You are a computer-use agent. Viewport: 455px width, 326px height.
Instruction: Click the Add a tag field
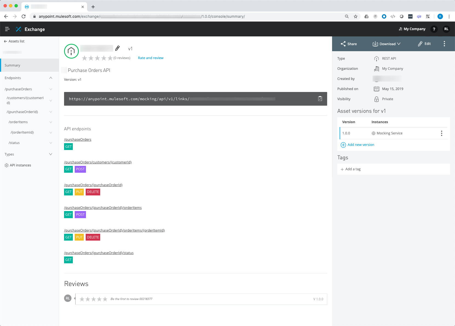353,169
